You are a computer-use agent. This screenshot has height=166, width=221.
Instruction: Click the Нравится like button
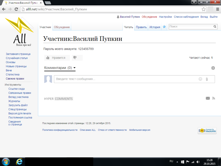point(57,58)
